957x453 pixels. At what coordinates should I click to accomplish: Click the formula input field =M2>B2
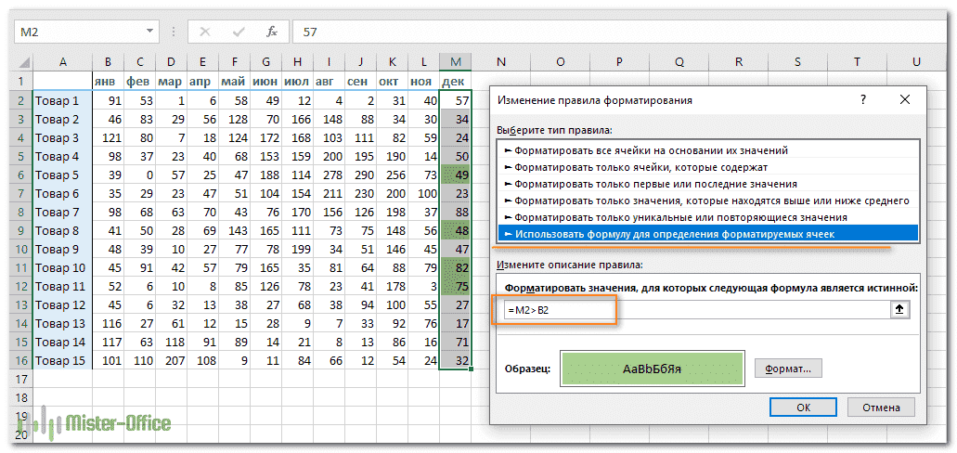(696, 310)
